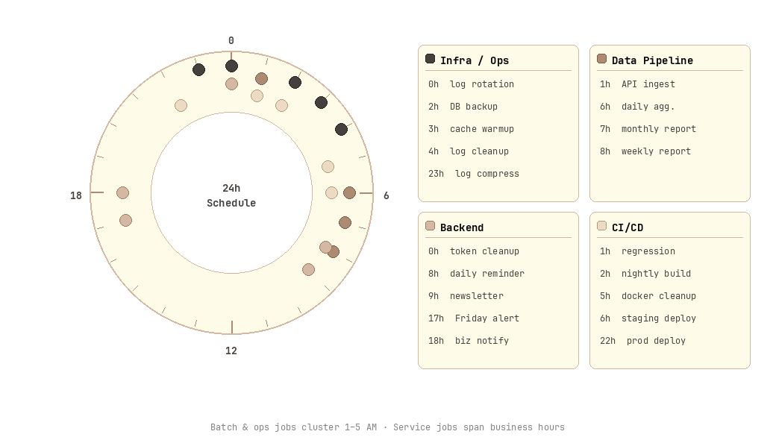Expand the CI/CD panel
The image size is (776, 440).
[x=627, y=227]
